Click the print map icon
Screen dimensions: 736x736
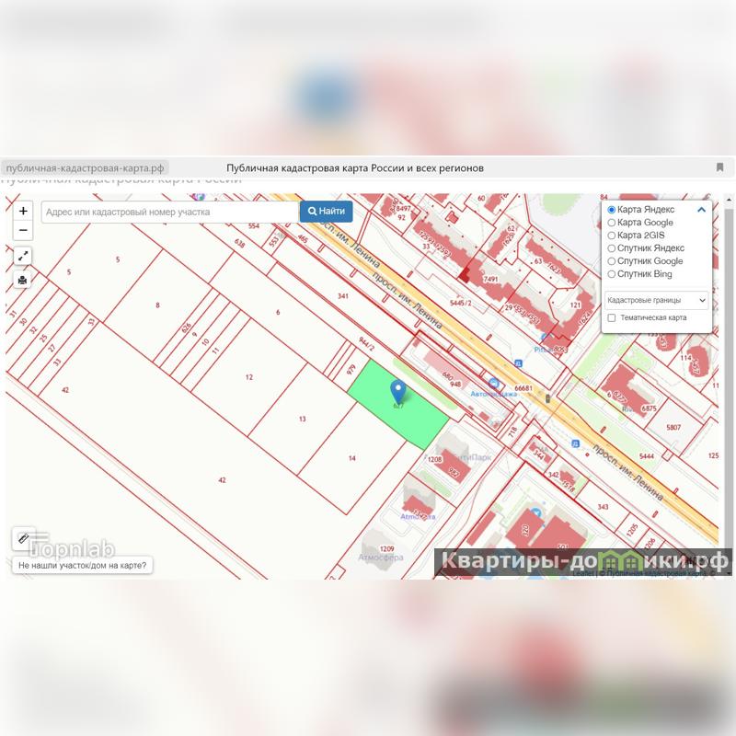[24, 280]
